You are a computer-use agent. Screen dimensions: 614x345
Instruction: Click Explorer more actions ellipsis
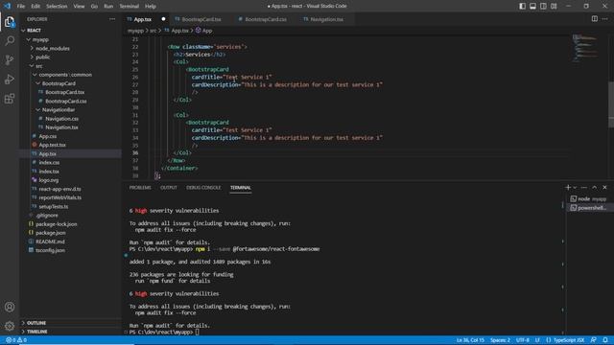[112, 19]
